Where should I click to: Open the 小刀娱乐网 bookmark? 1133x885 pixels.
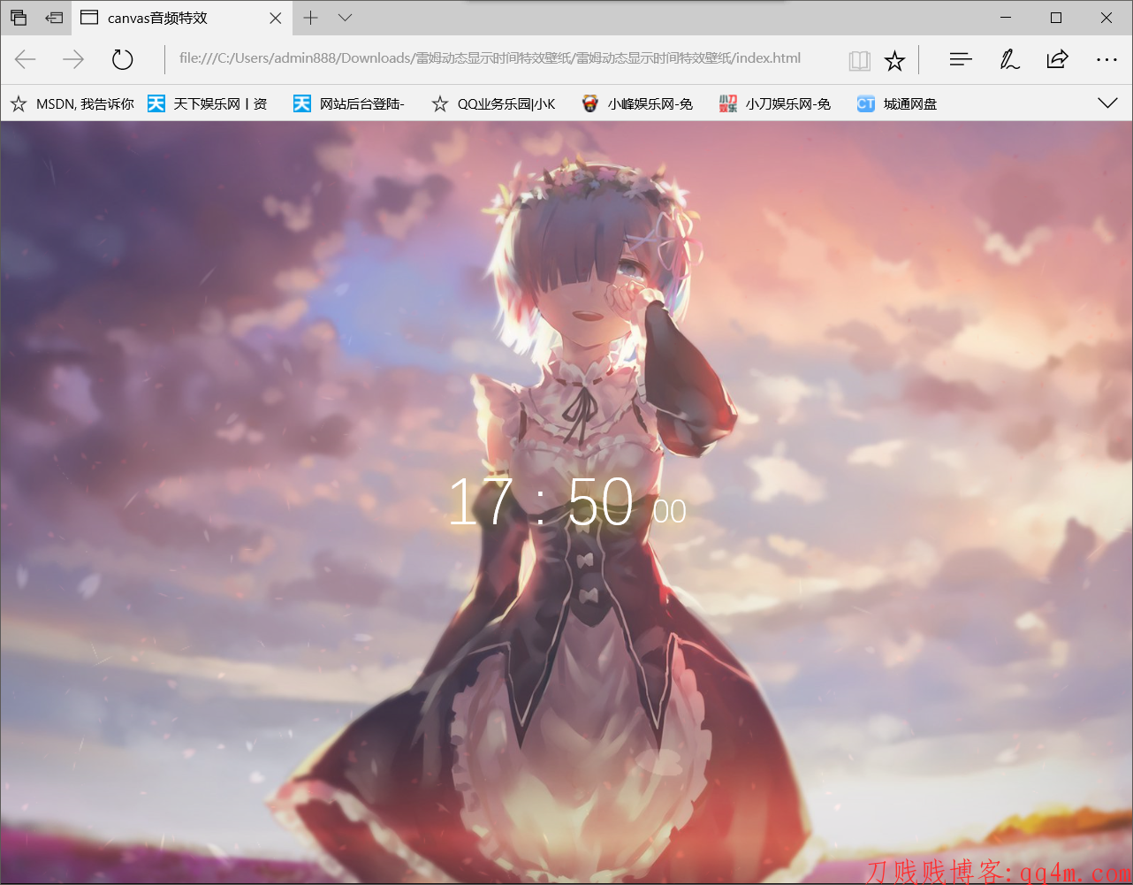(775, 104)
